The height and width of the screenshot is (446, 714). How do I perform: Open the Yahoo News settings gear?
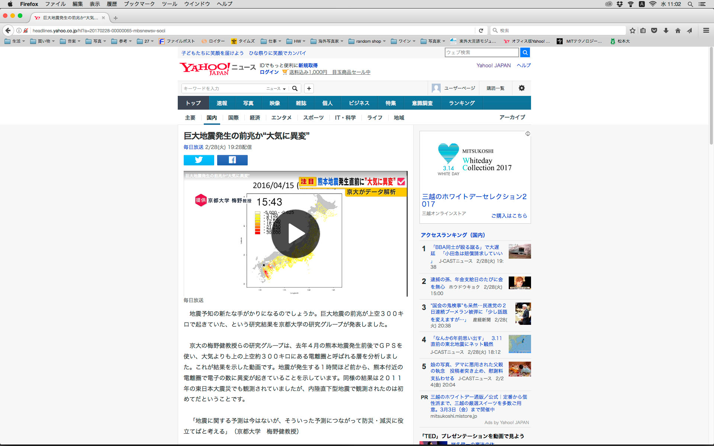pyautogui.click(x=521, y=88)
